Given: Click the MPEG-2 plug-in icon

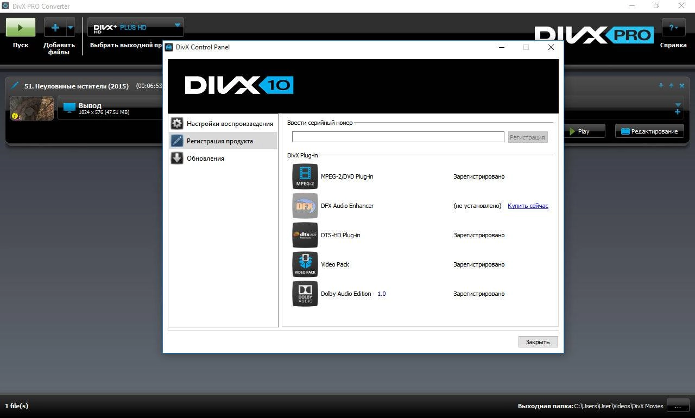Looking at the screenshot, I should coord(305,176).
